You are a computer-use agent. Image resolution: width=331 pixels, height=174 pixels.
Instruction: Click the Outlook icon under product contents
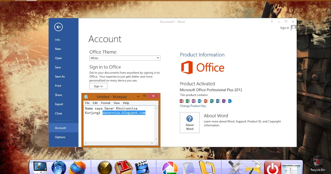click(200, 101)
